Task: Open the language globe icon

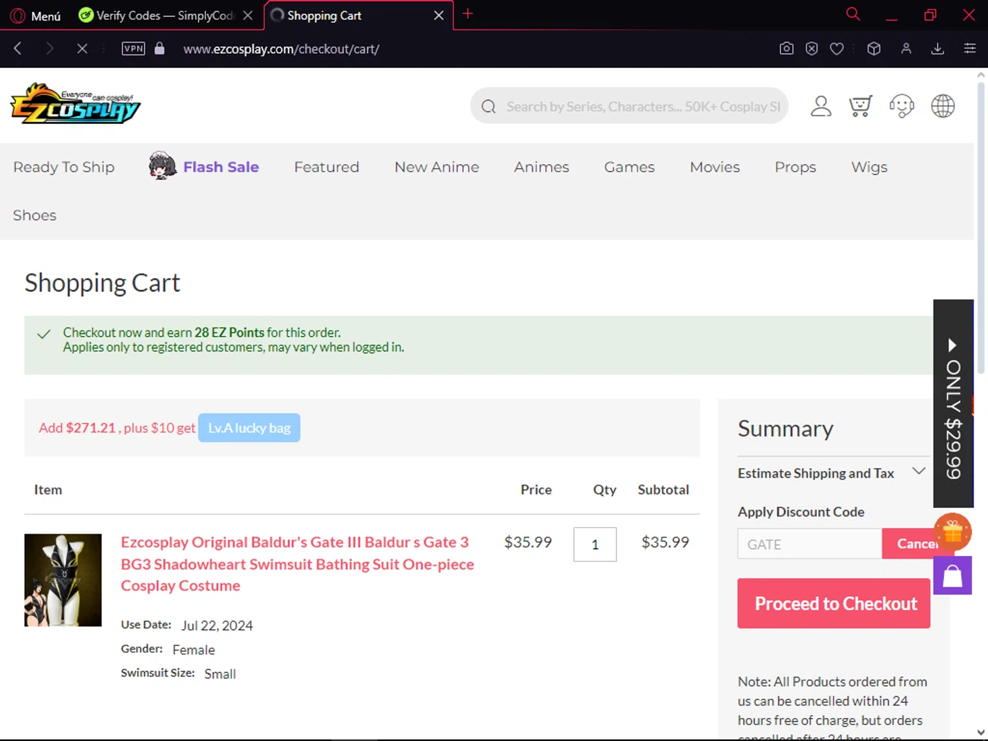Action: (x=943, y=106)
